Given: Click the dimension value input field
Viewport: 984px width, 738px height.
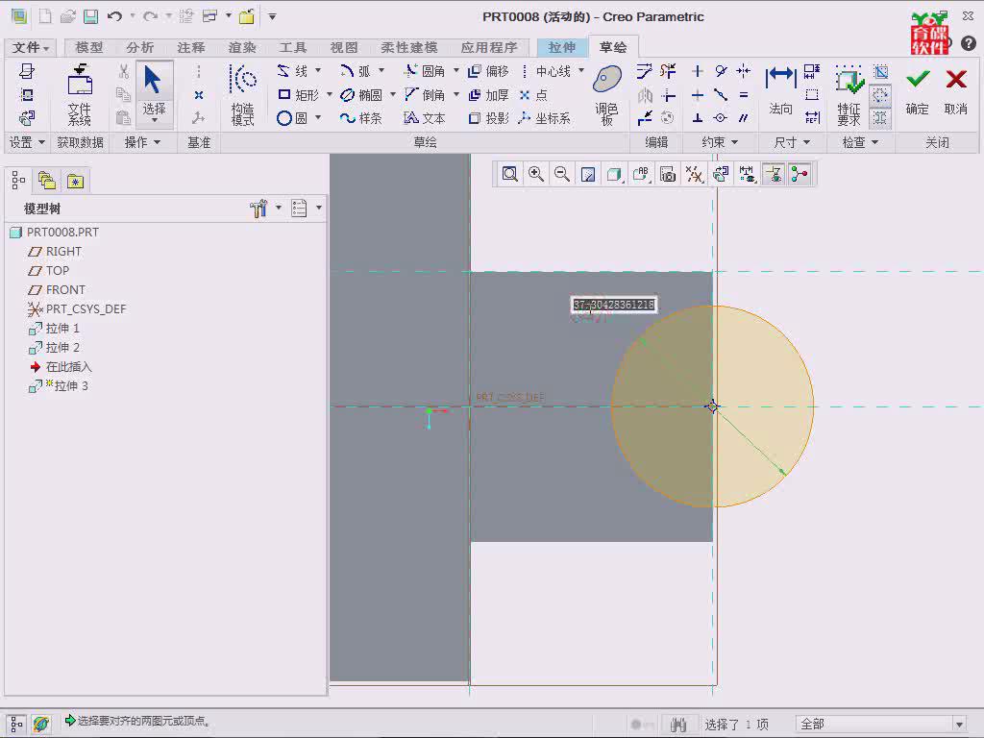Looking at the screenshot, I should (x=614, y=305).
